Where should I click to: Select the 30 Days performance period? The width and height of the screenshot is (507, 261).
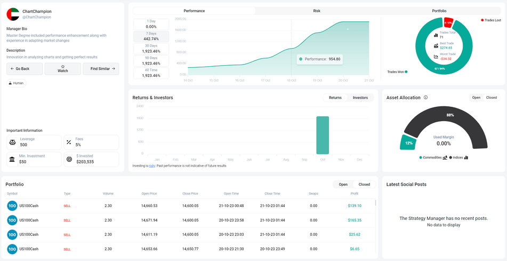[x=151, y=49]
